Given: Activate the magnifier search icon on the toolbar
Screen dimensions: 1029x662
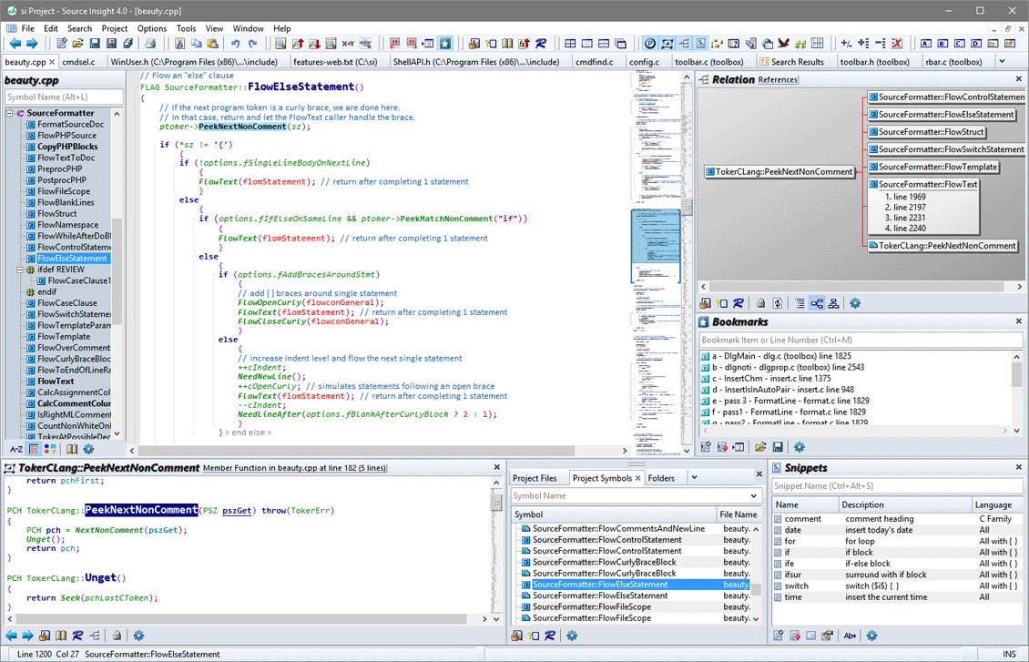Looking at the screenshot, I should click(x=280, y=42).
